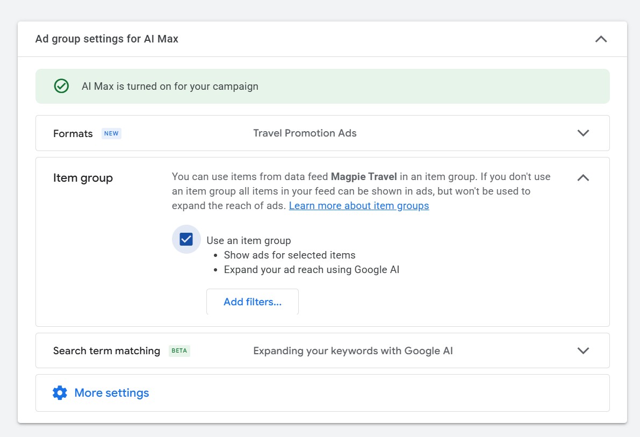Click the More settings gear icon

60,393
